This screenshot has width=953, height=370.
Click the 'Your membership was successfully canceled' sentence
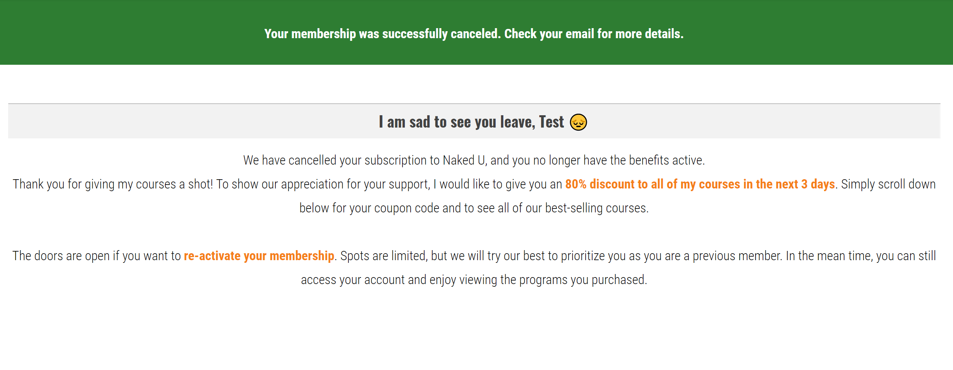[382, 34]
